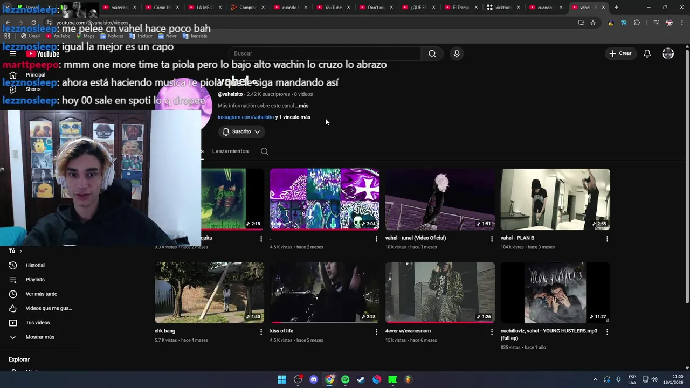Open options menu for vahel - PLAN B

coord(607,238)
